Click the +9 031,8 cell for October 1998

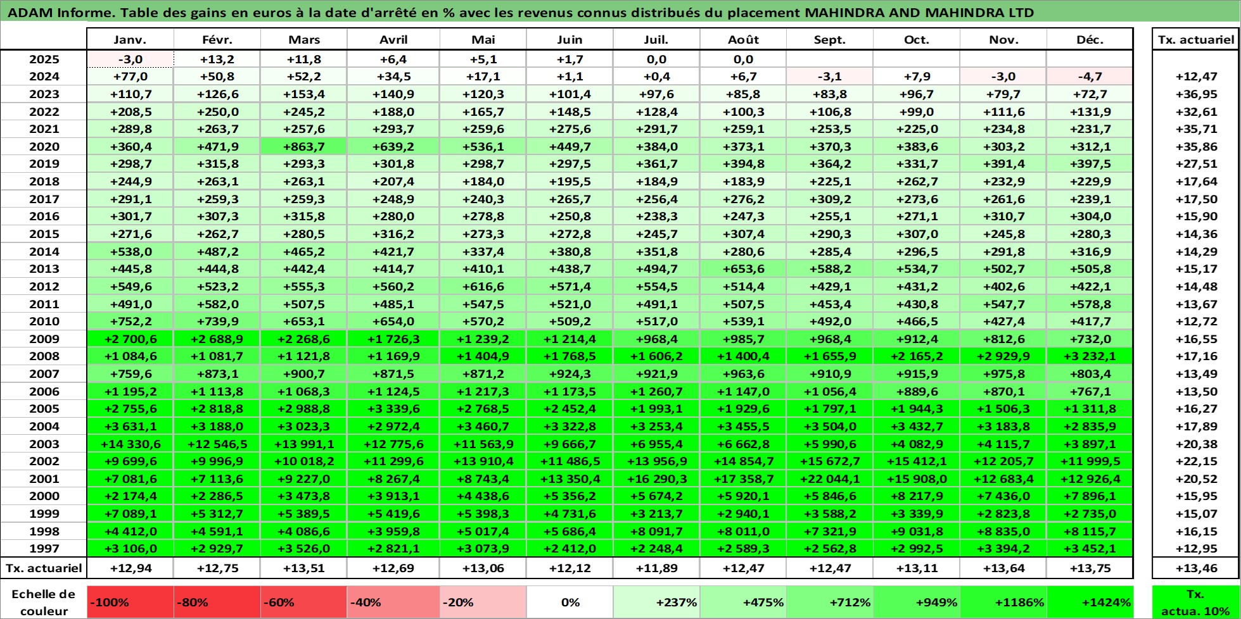917,532
